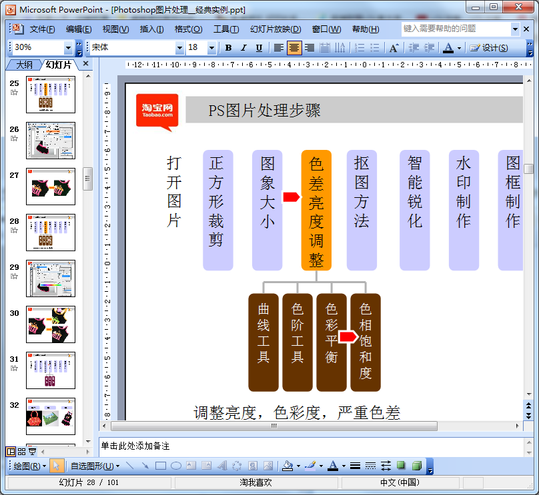Select the Rectangle drawing tool
539x495 pixels.
161,466
